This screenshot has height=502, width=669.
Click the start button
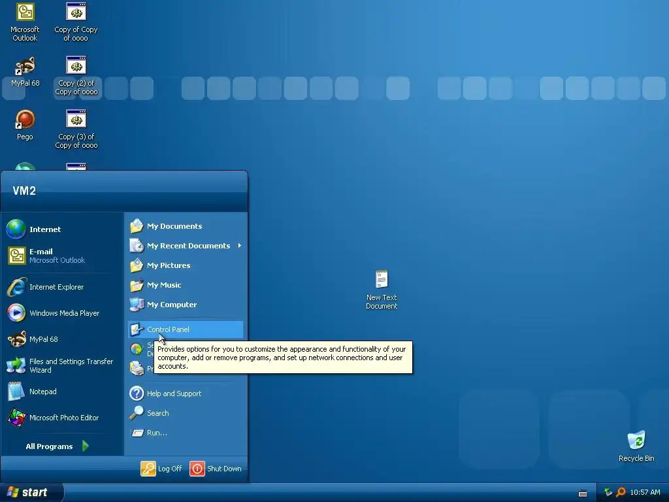[x=31, y=492]
